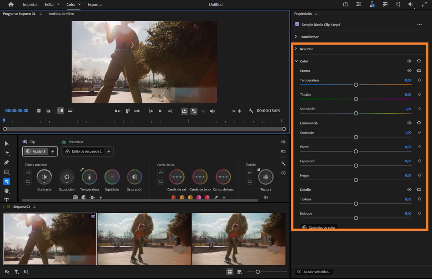Click the Contraste dial icon
Screen dimensions: 432x279
(x=44, y=177)
